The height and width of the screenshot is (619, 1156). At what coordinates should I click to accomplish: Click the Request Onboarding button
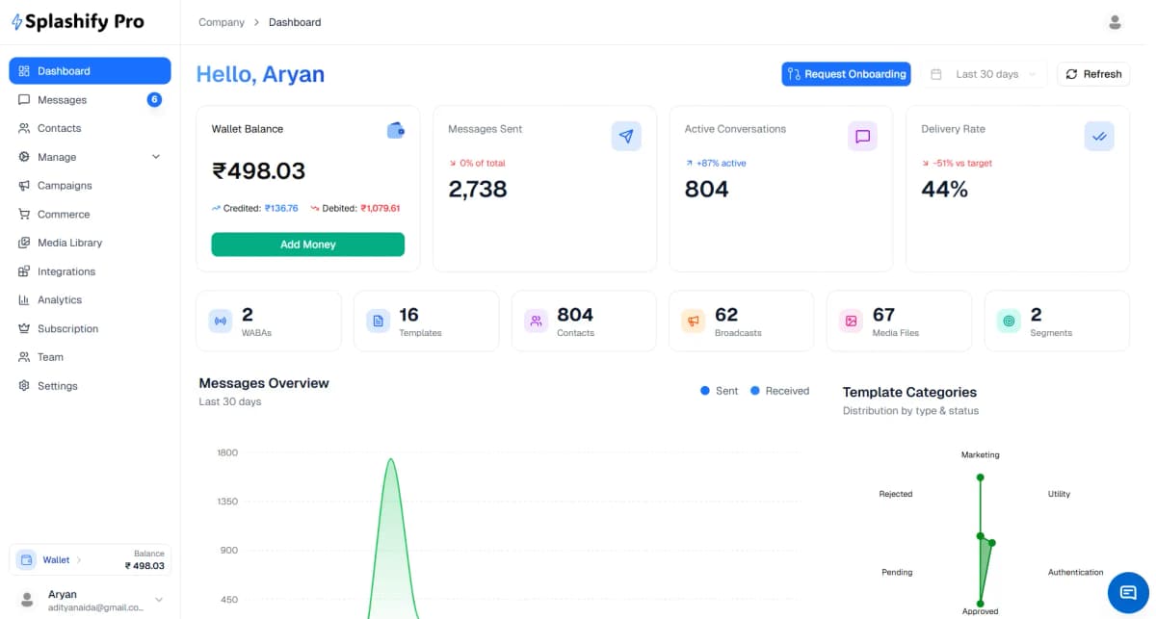coord(846,74)
